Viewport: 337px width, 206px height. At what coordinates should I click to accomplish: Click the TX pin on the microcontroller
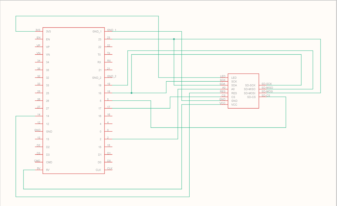point(108,54)
